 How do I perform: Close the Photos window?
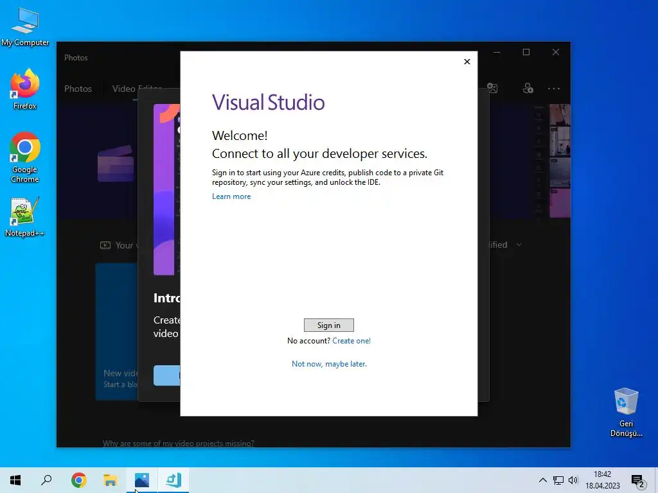click(556, 52)
